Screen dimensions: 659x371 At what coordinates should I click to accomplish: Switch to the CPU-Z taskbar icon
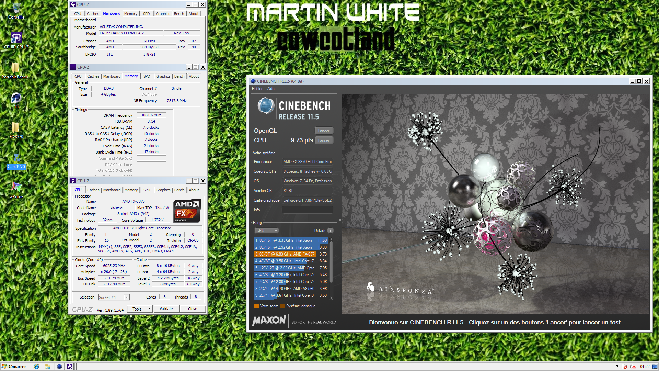coord(70,367)
